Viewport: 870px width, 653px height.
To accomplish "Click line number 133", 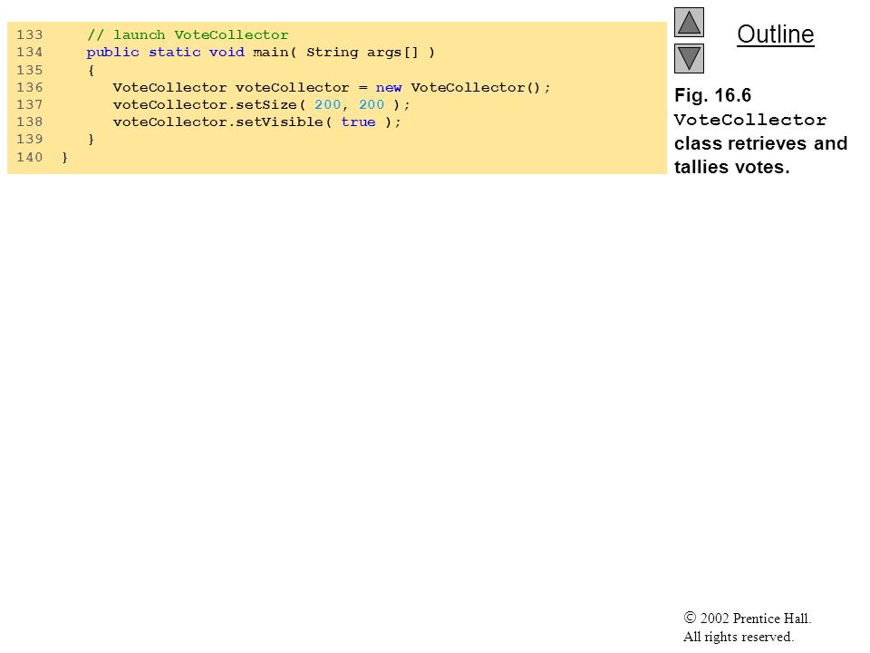I will 29,35.
